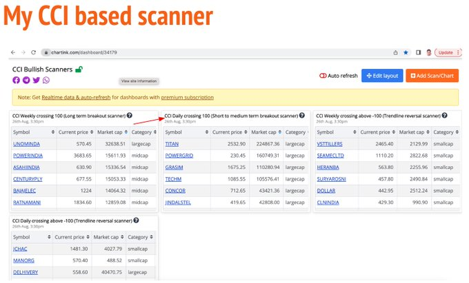Open the CONCOR stock link
Screen dimensions: 469x283
(175, 191)
